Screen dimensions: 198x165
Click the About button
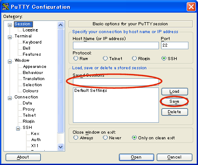pos(23,157)
